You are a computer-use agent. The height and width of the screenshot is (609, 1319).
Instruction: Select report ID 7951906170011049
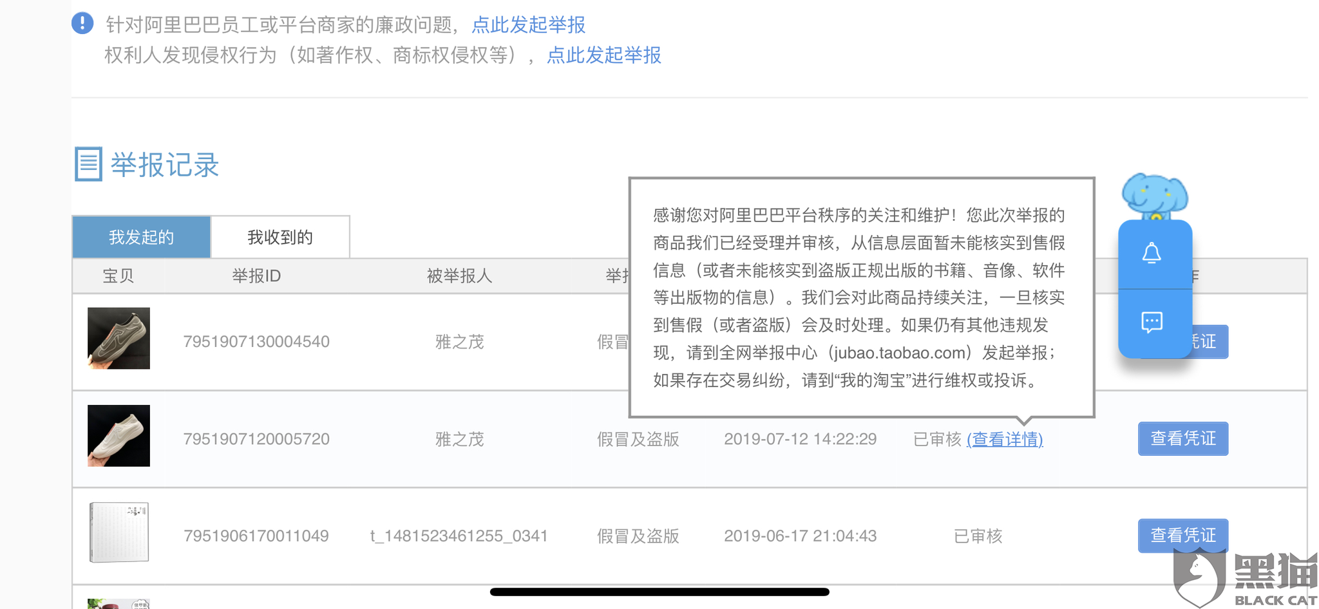pyautogui.click(x=256, y=536)
